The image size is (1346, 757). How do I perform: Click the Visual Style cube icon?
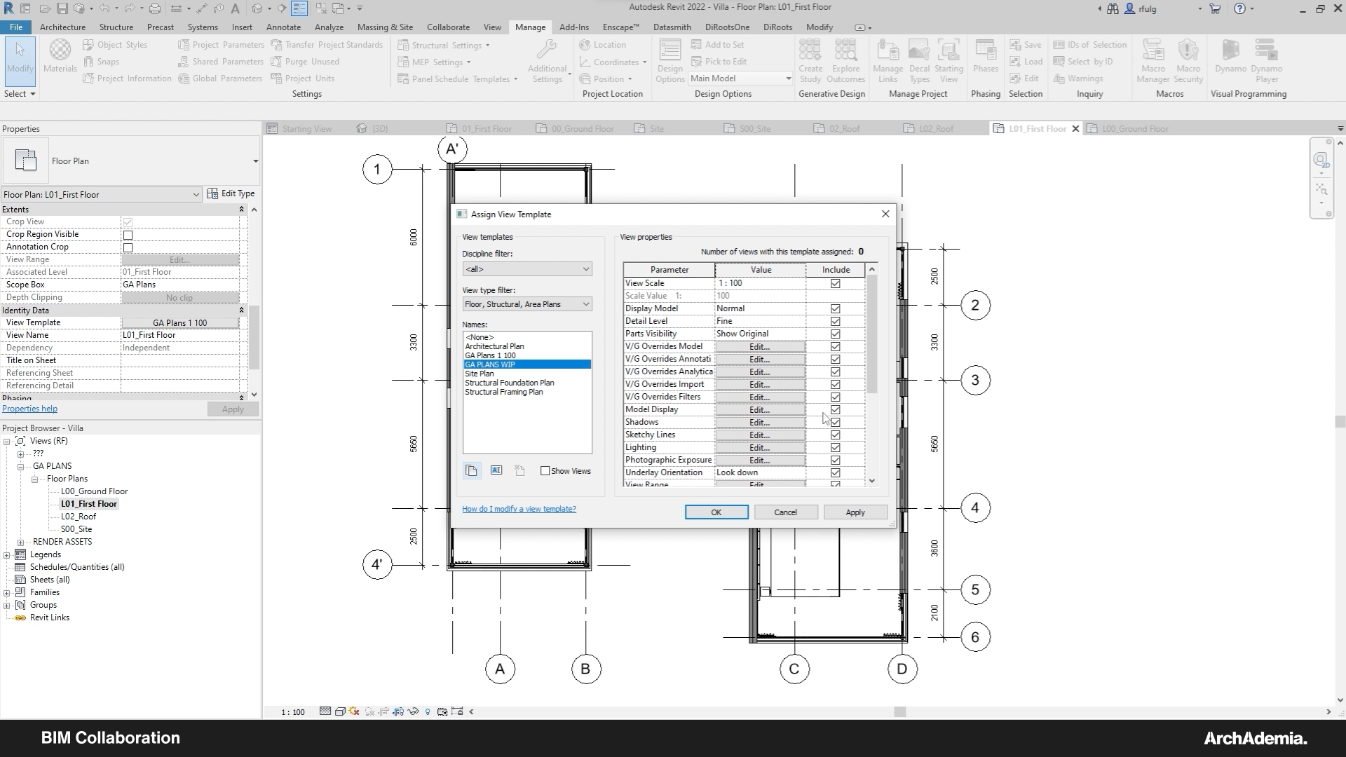[x=340, y=711]
